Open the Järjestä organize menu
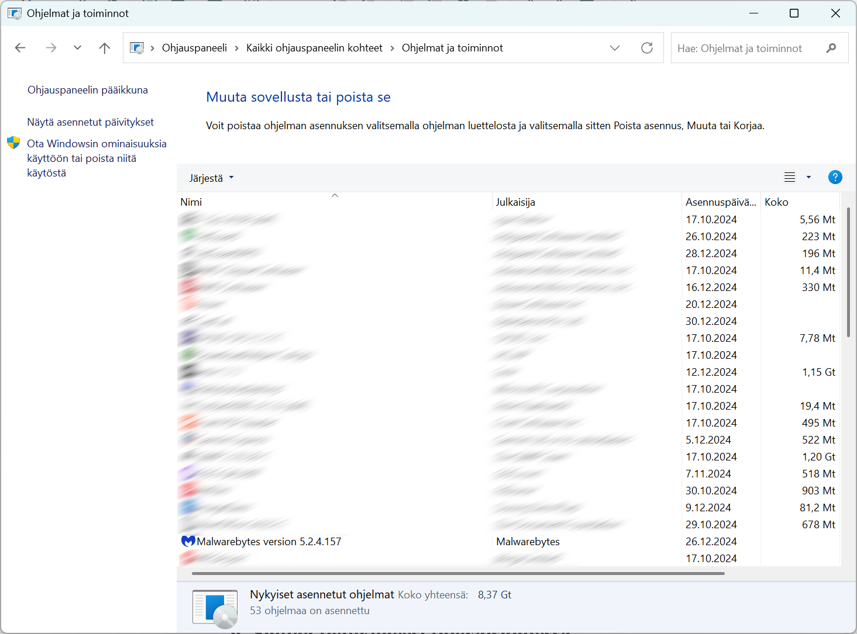Viewport: 857px width, 634px height. (x=211, y=178)
